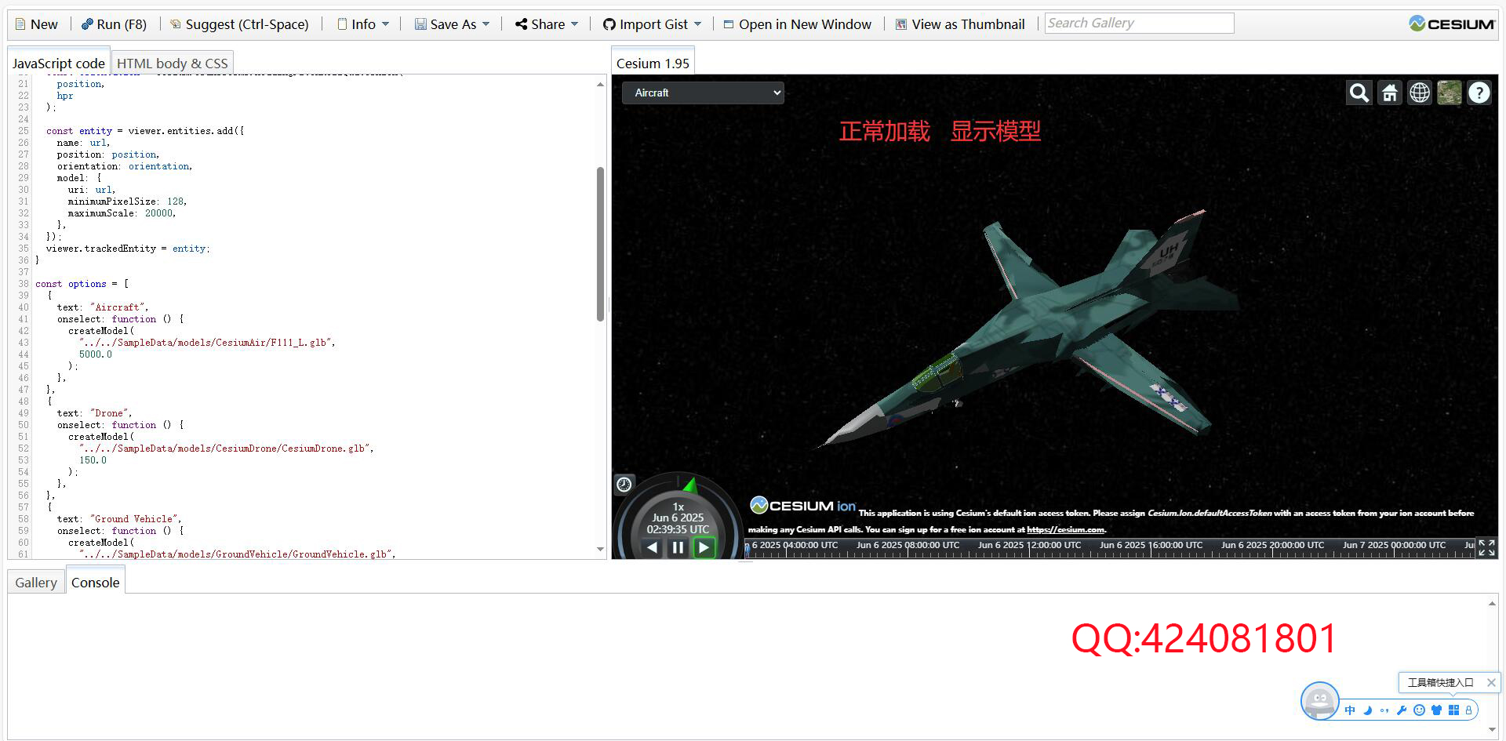Viewport: 1506px width, 741px height.
Task: Open the shirt skin icon
Action: tap(1436, 710)
